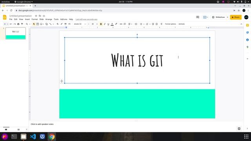
Task: Open the Slideshow options dropdown arrow
Action: point(227,17)
